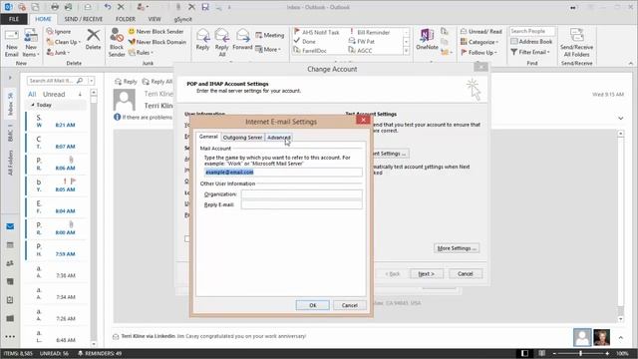Cancel the Internet E-mail Settings dialog
The width and height of the screenshot is (638, 359).
tap(350, 305)
